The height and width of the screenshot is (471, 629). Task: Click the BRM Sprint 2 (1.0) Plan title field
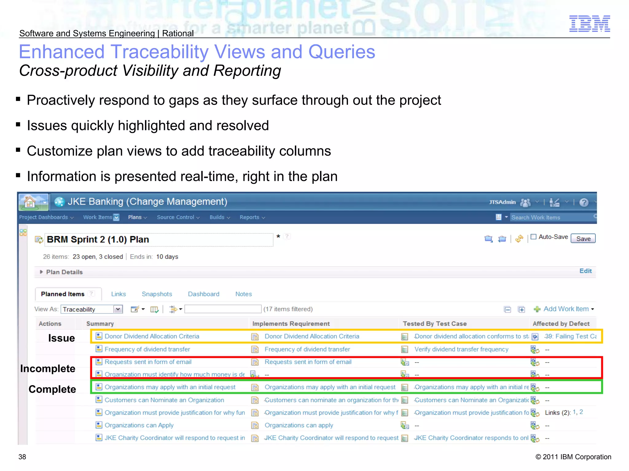[159, 239]
